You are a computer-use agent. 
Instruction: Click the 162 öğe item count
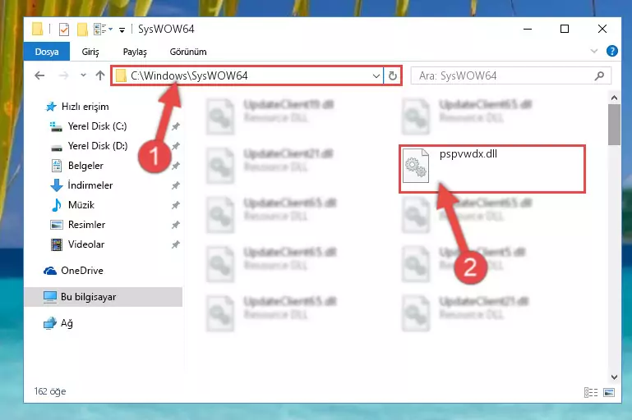click(50, 391)
